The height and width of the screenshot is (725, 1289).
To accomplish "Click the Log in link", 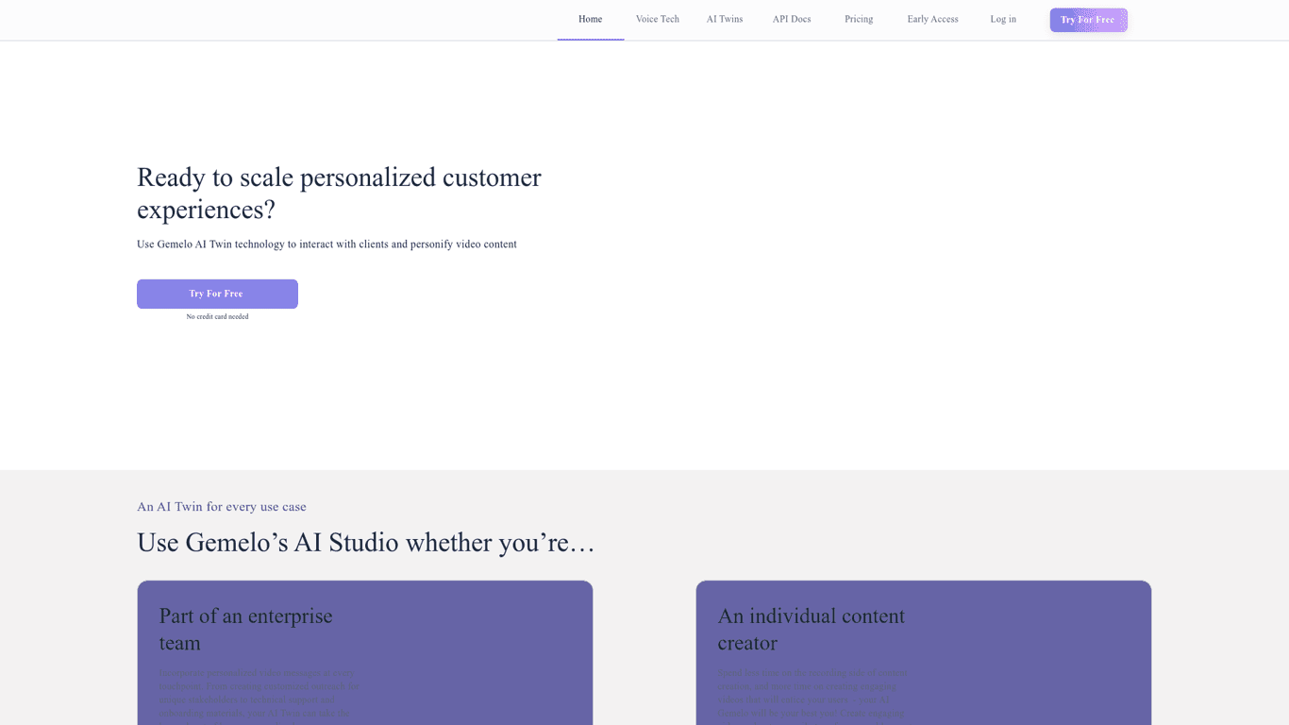I will point(1002,20).
